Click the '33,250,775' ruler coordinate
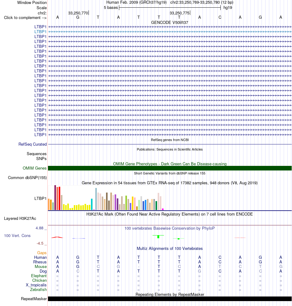Viewport: 292px width, 306px height. pyautogui.click(x=180, y=13)
